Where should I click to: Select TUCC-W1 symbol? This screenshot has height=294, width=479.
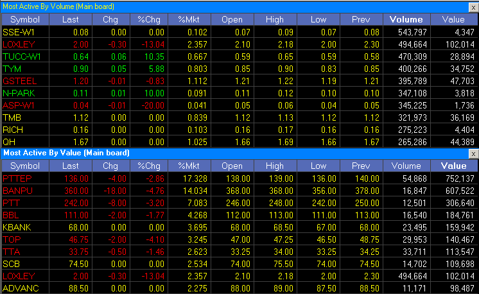point(22,56)
